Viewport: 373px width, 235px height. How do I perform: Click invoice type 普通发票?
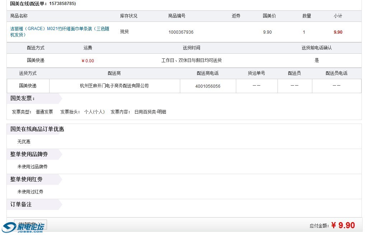pyautogui.click(x=44, y=112)
